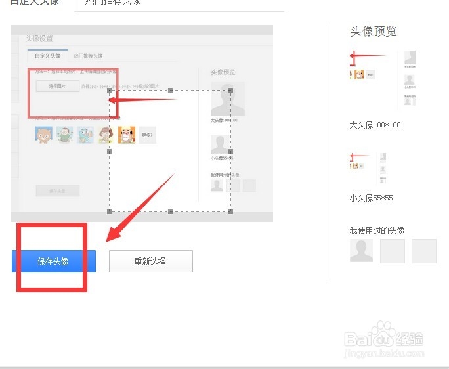
Task: Select the left-middle edge crop handle
Action: (x=109, y=151)
